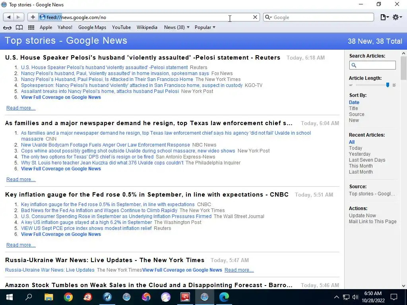The image size is (407, 305).
Task: Select the Top stories - Googl... source
Action: pyautogui.click(x=372, y=194)
